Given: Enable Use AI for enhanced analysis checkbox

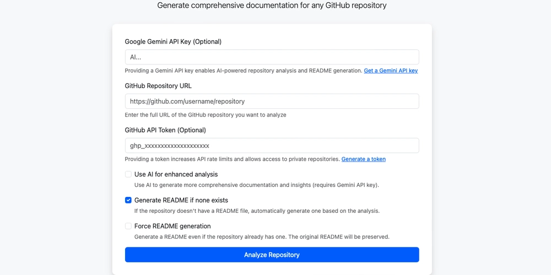Looking at the screenshot, I should click(x=128, y=174).
